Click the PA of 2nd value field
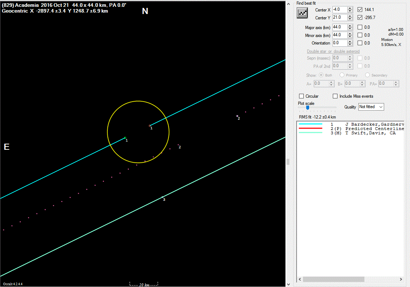Screen dimensions: 410x287 pos(340,66)
